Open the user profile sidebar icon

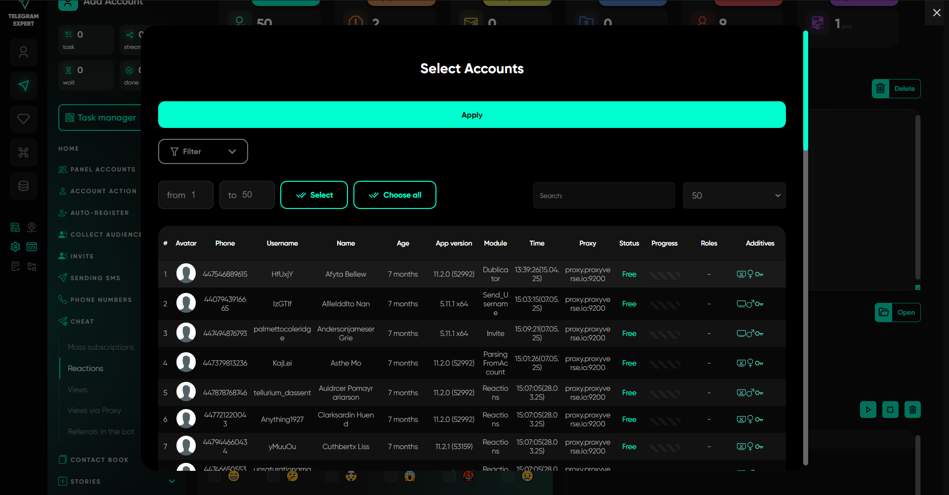pos(23,52)
